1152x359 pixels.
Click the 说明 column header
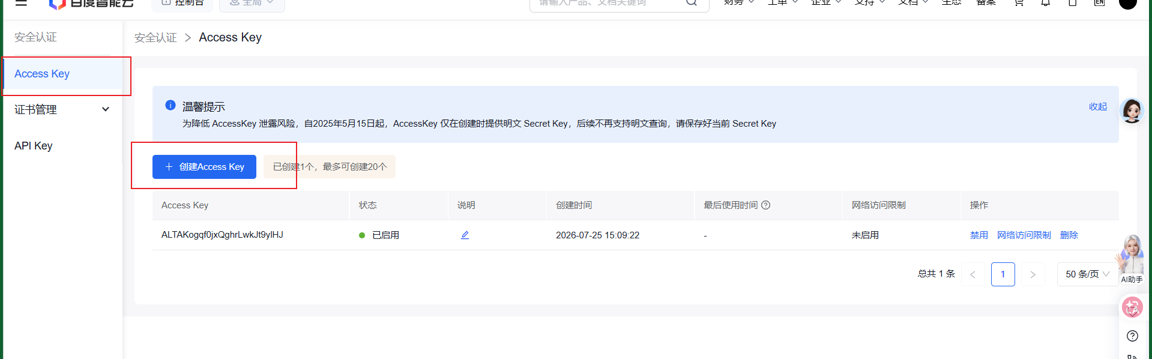pos(466,205)
